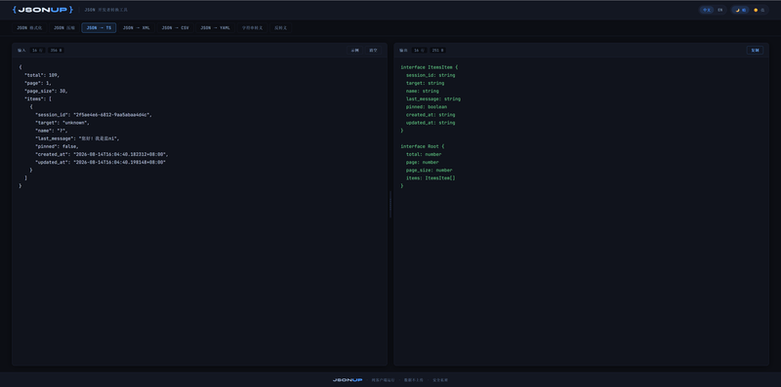This screenshot has width=781, height=387.
Task: Click the JSONUP logo in header
Action: tap(43, 10)
